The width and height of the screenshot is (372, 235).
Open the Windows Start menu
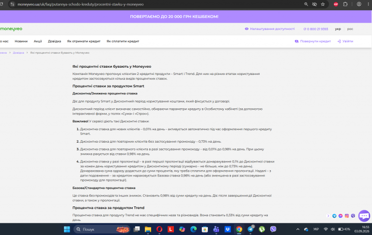click(67, 229)
